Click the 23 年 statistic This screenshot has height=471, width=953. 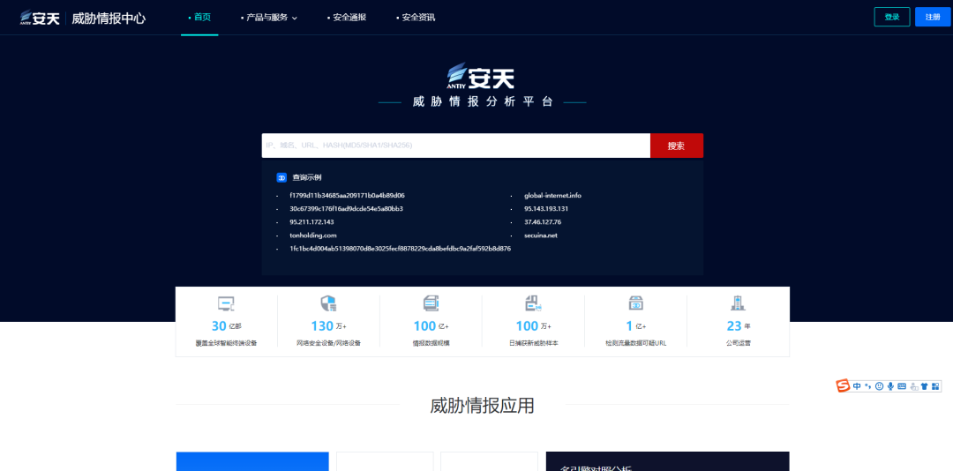(x=738, y=326)
